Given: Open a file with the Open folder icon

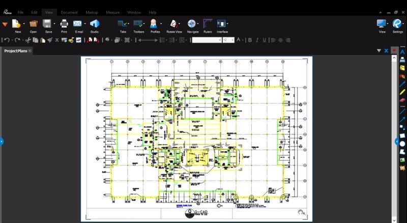Looking at the screenshot, I should coord(33,23).
